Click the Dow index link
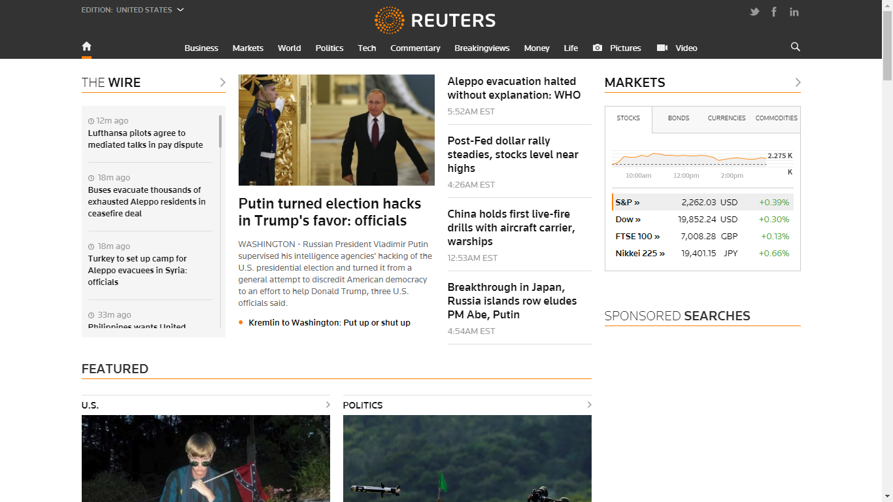The width and height of the screenshot is (893, 502). [x=628, y=220]
